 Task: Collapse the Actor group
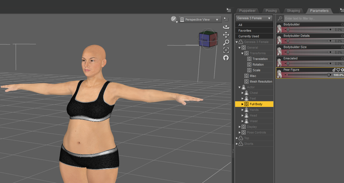[240, 87]
